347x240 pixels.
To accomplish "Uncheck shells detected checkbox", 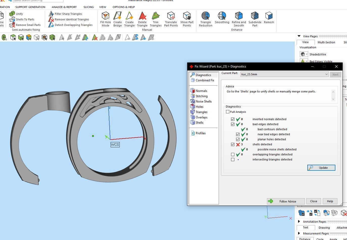I will click(233, 144).
